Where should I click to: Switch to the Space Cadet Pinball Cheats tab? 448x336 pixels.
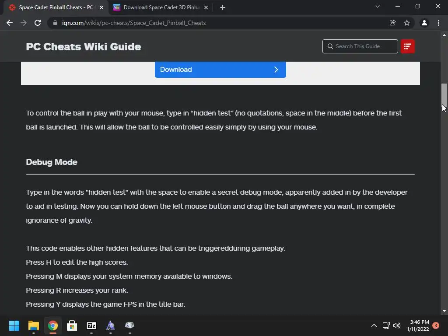pos(56,7)
